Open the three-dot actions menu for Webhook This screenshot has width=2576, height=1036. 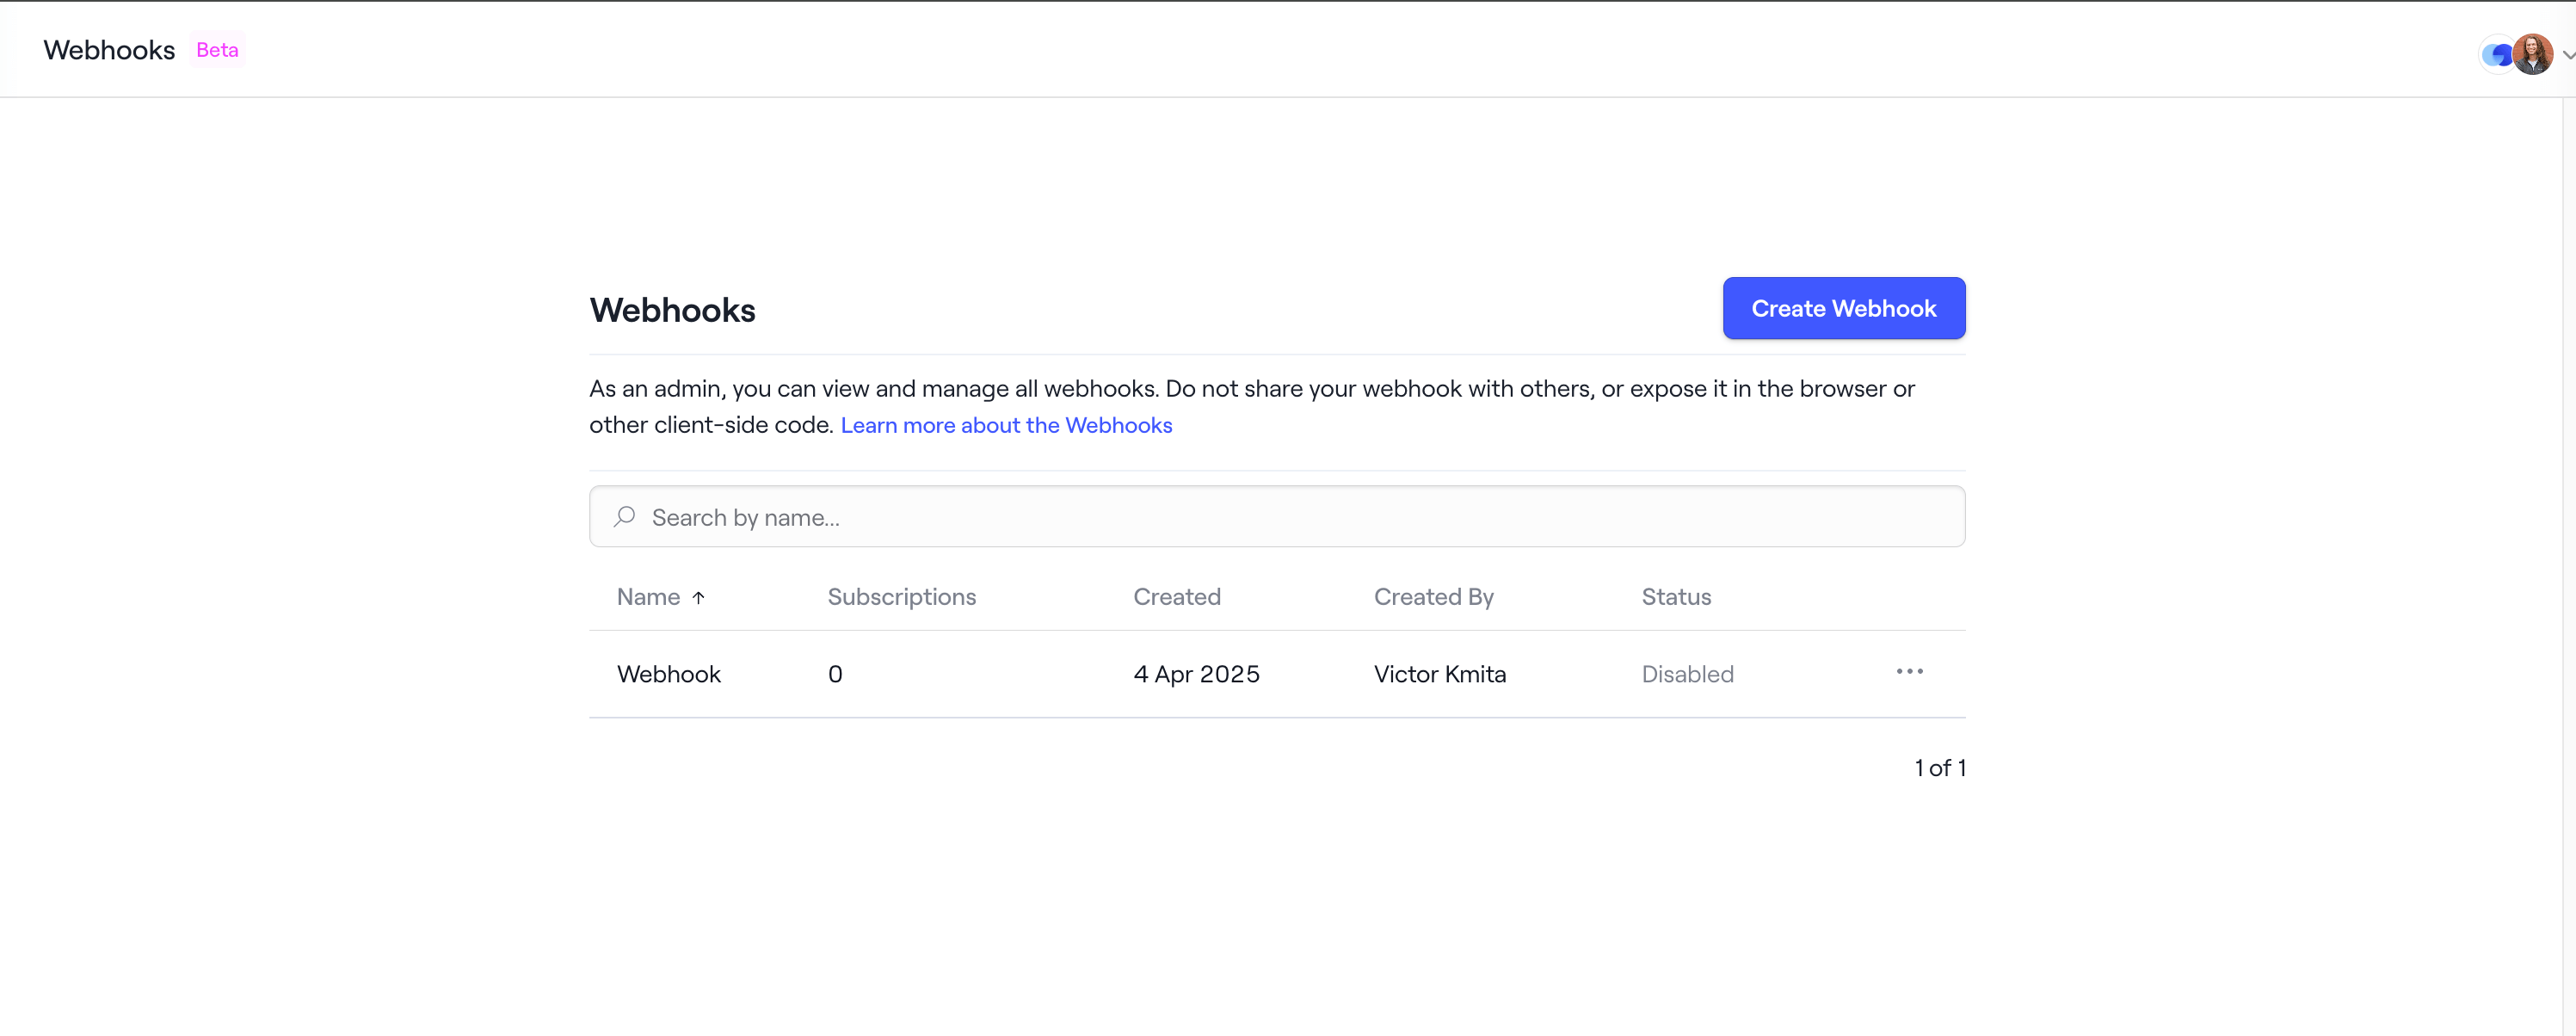1910,672
